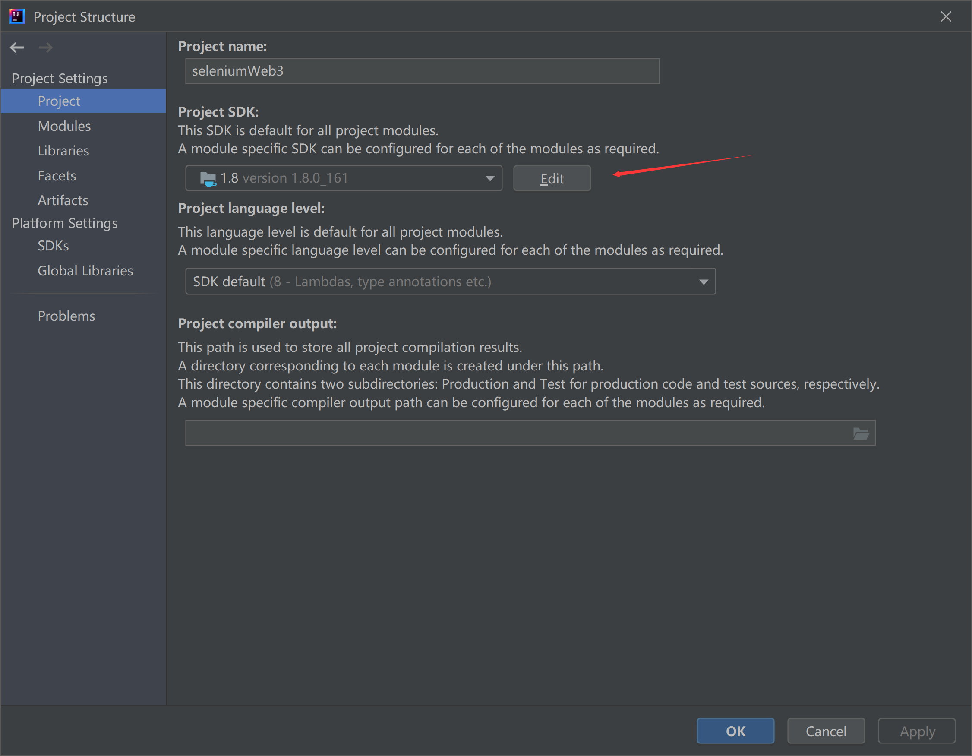Open the Project SDK dropdown arrow
The width and height of the screenshot is (972, 756).
489,179
